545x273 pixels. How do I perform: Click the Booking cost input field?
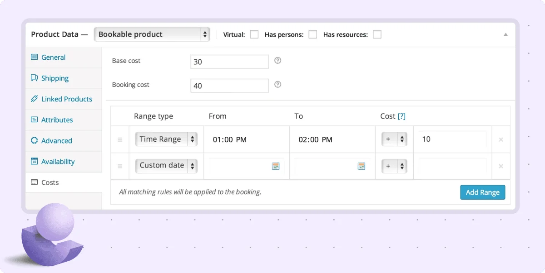229,86
